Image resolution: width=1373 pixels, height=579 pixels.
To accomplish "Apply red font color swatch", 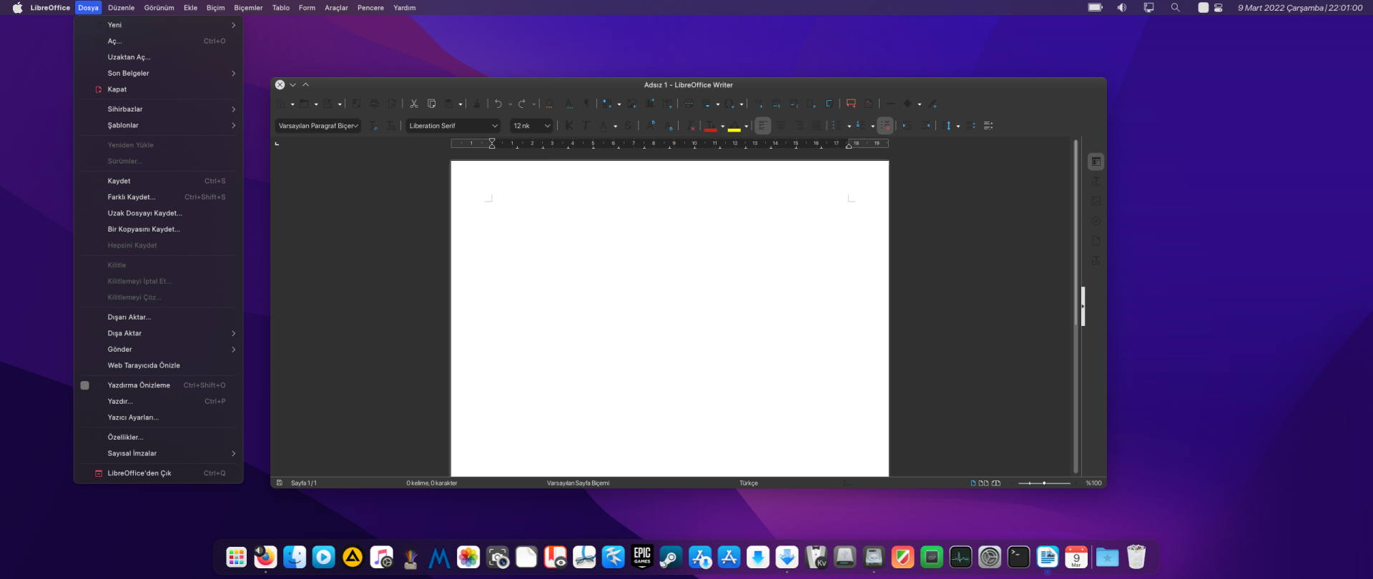I will [x=710, y=127].
